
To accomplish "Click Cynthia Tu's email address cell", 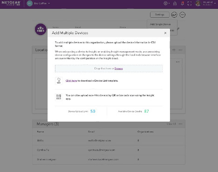I will tap(102, 150).
